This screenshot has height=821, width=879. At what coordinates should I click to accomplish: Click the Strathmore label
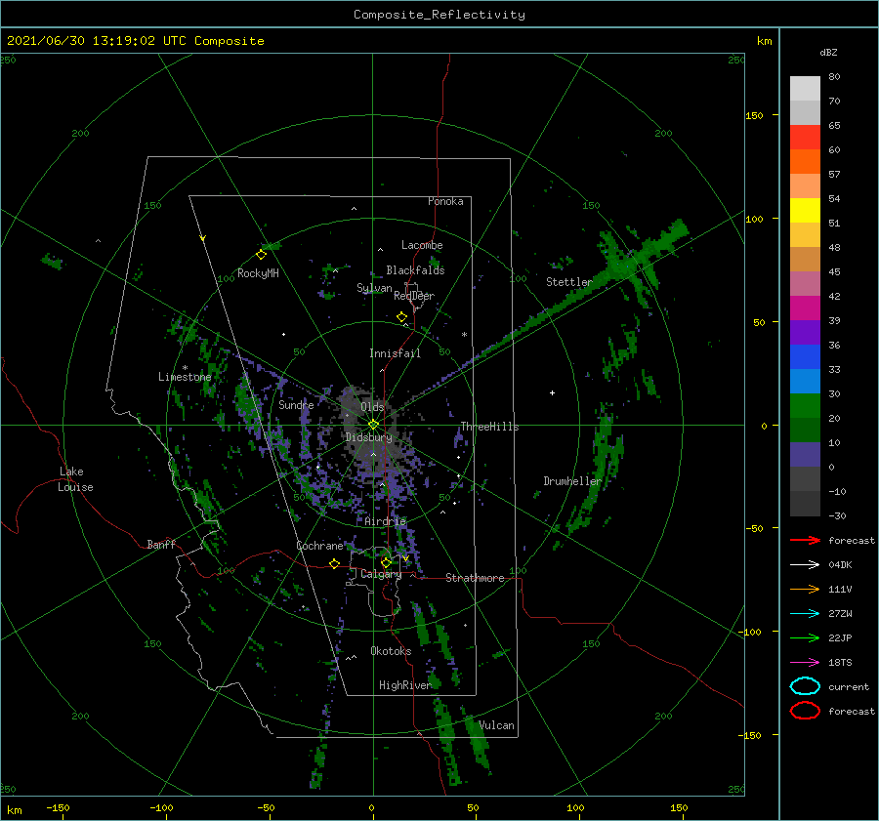475,578
